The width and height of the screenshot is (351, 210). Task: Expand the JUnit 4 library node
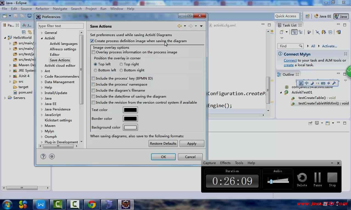[10, 76]
